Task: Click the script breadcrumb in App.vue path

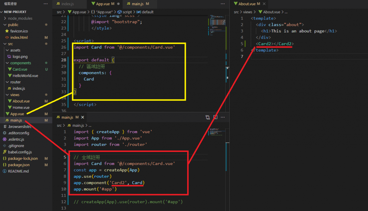Action: 127,12
